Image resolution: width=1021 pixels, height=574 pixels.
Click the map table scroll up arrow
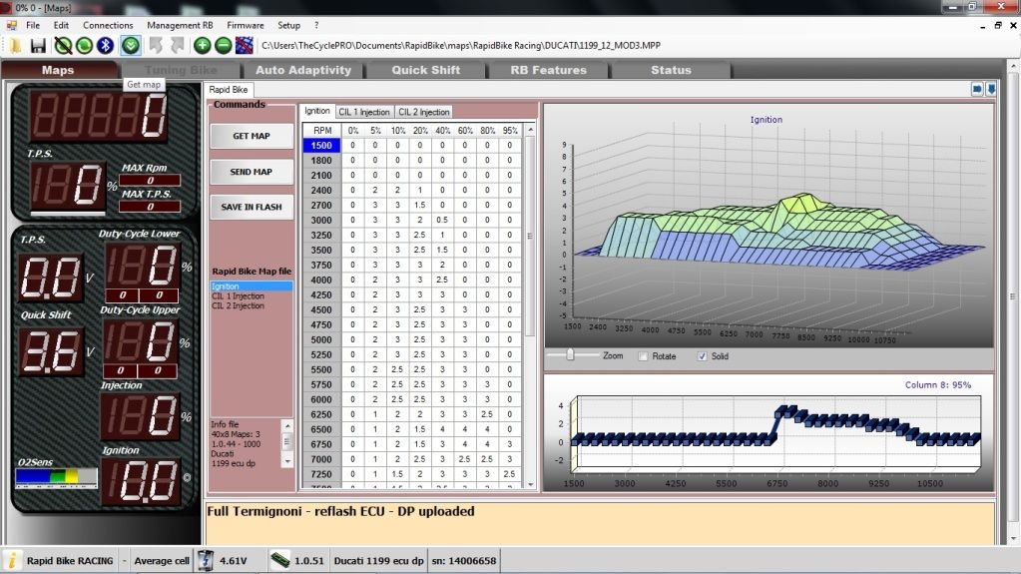point(530,131)
